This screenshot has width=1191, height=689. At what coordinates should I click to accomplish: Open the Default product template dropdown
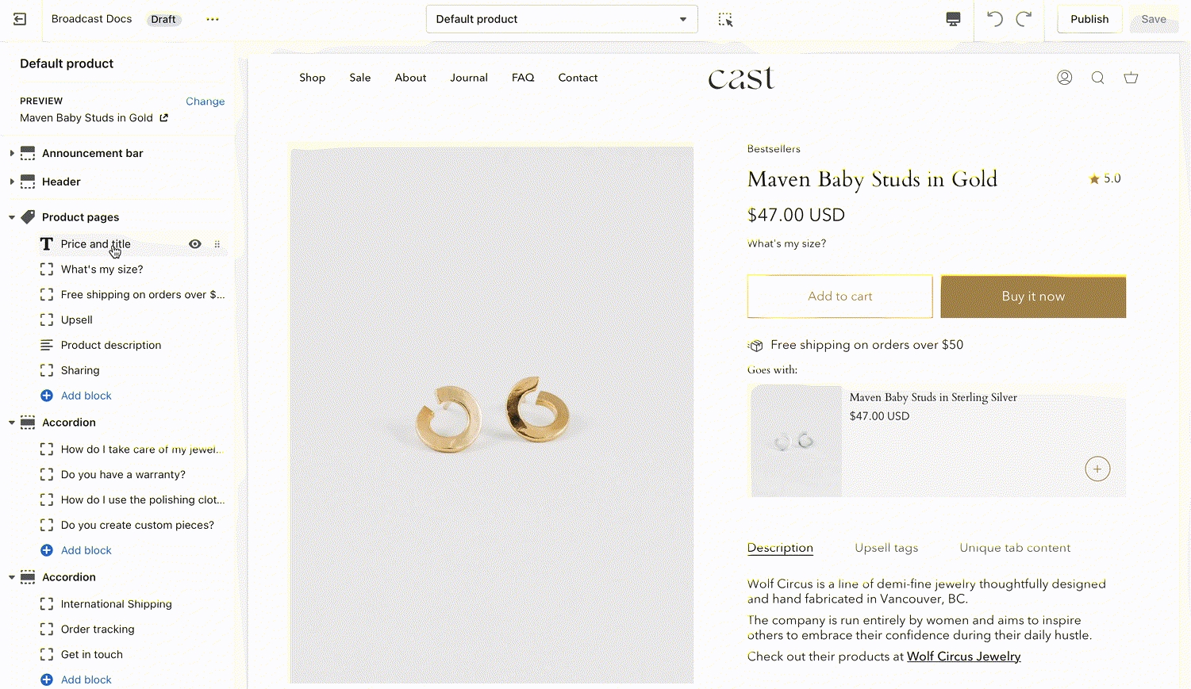point(562,19)
